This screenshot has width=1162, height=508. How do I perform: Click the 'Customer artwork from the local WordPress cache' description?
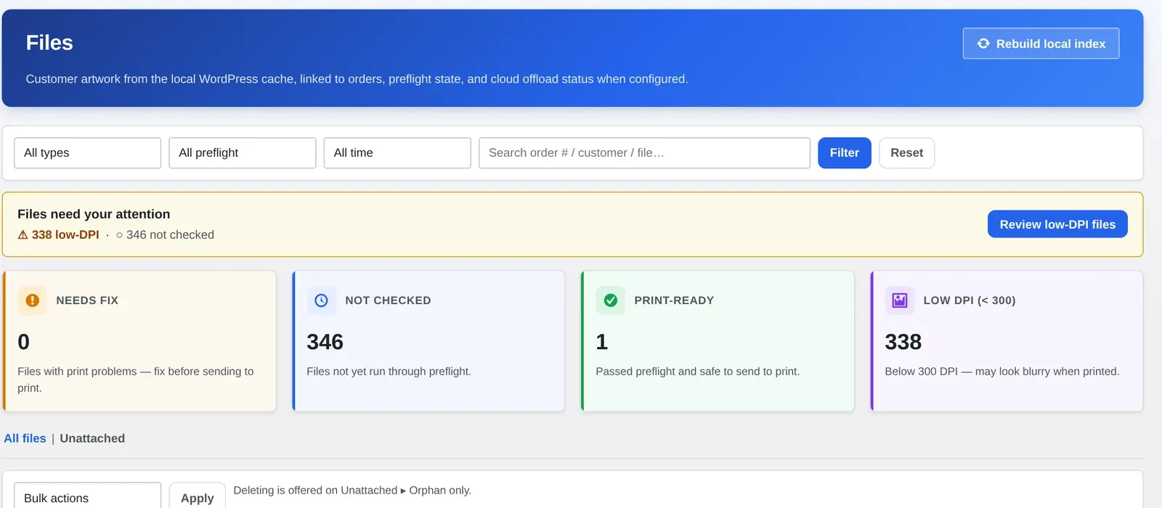pos(357,79)
